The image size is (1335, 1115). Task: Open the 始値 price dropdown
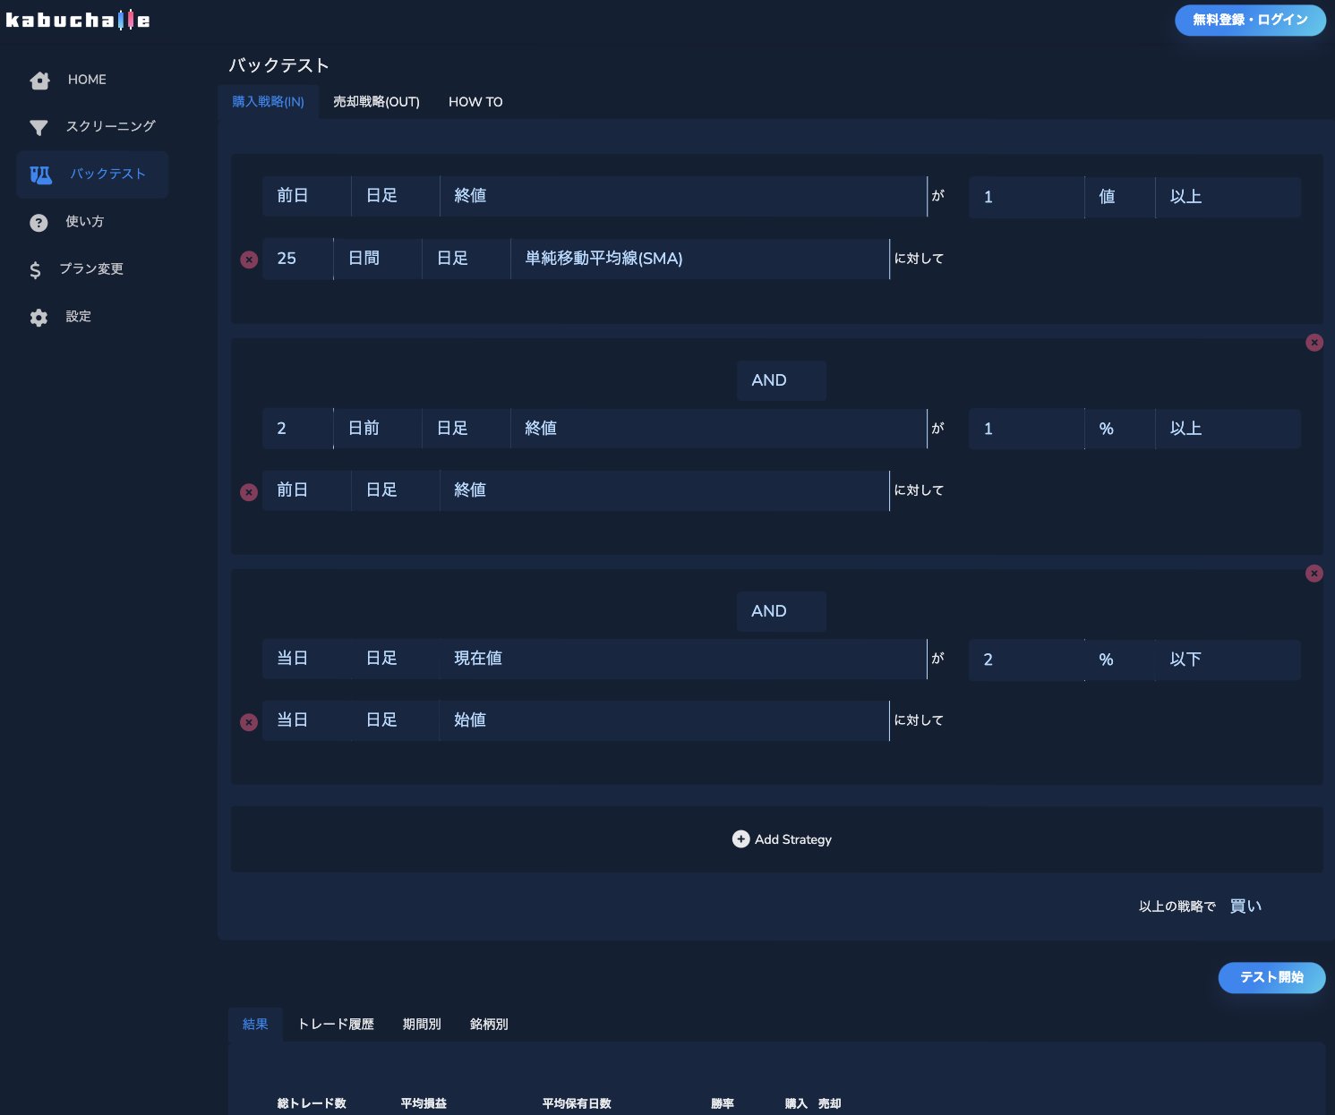[x=664, y=720]
